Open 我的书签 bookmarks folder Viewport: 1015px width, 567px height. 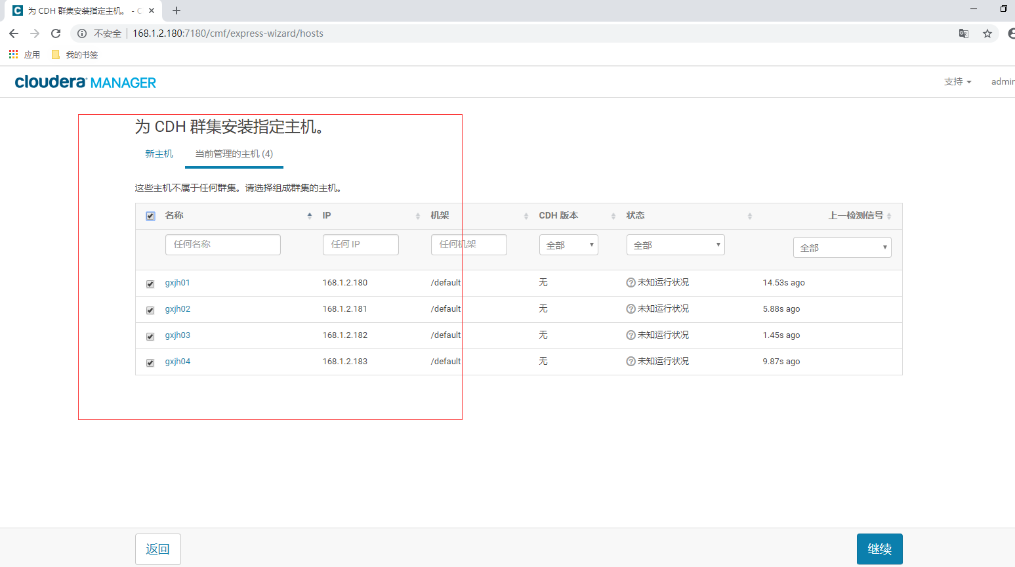click(75, 54)
